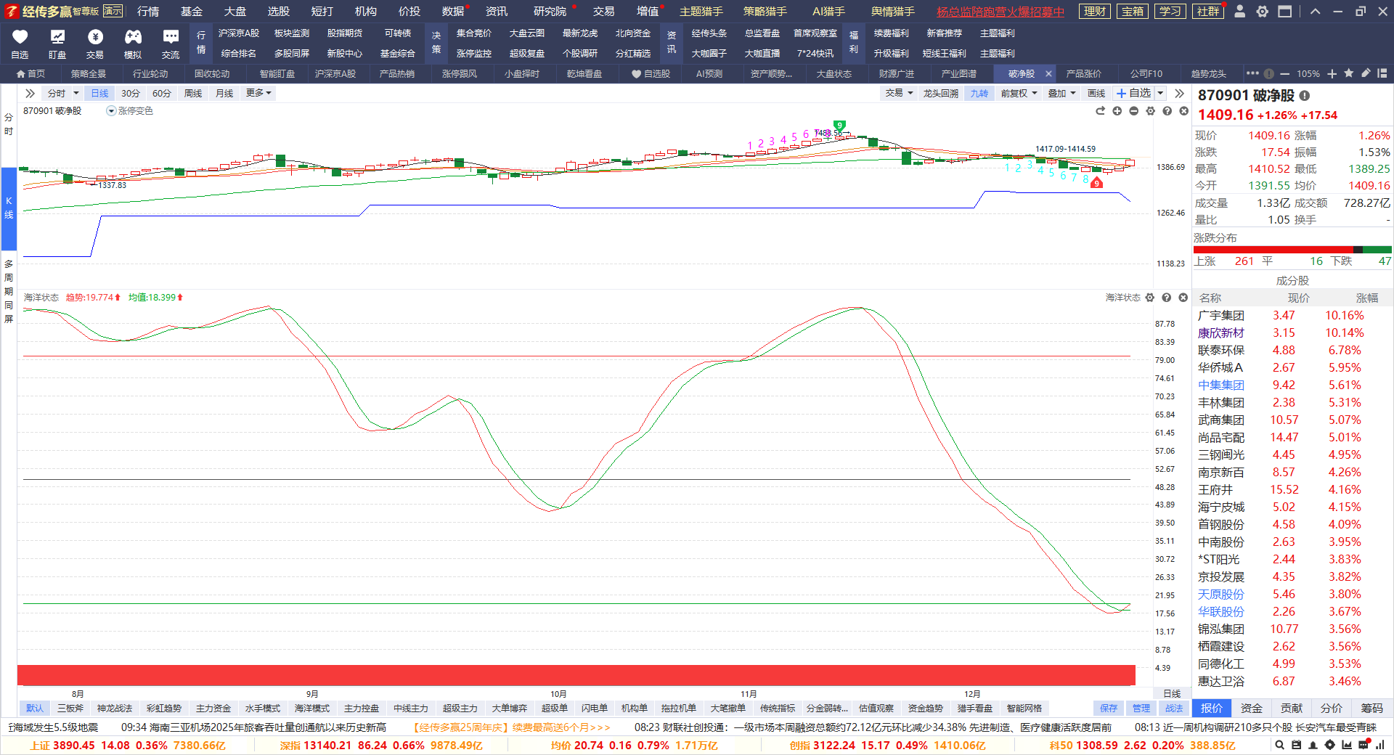This screenshot has width=1394, height=755.
Task: Open the 叠加 overlay dropdown
Action: click(1061, 94)
